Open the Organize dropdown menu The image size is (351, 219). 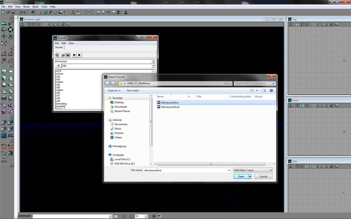pyautogui.click(x=114, y=90)
